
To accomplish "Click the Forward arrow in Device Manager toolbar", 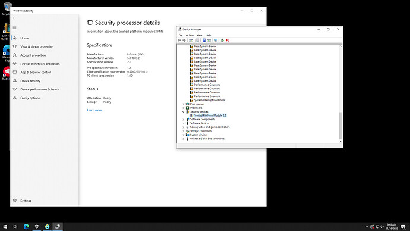I will pyautogui.click(x=184, y=40).
